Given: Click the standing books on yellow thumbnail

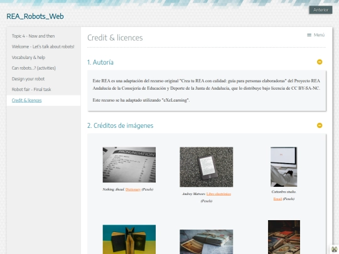Looking at the screenshot, I should point(129,240).
